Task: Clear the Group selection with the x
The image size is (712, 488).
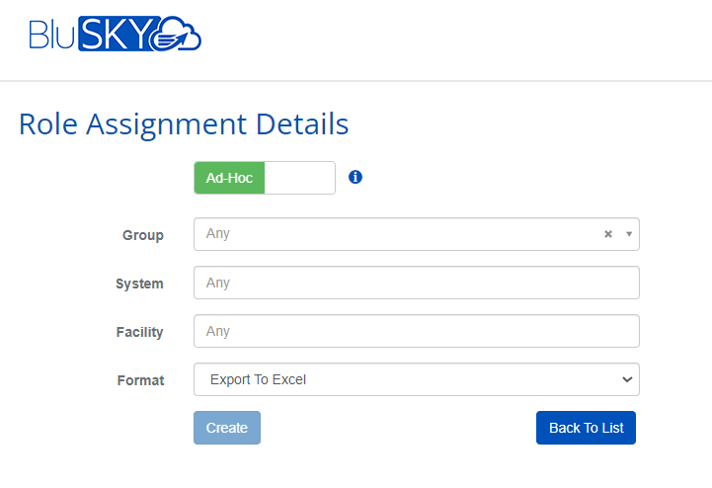Action: pos(608,234)
